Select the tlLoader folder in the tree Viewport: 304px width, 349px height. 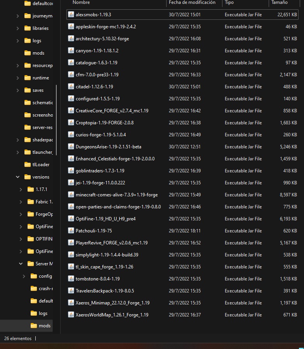pos(37,165)
